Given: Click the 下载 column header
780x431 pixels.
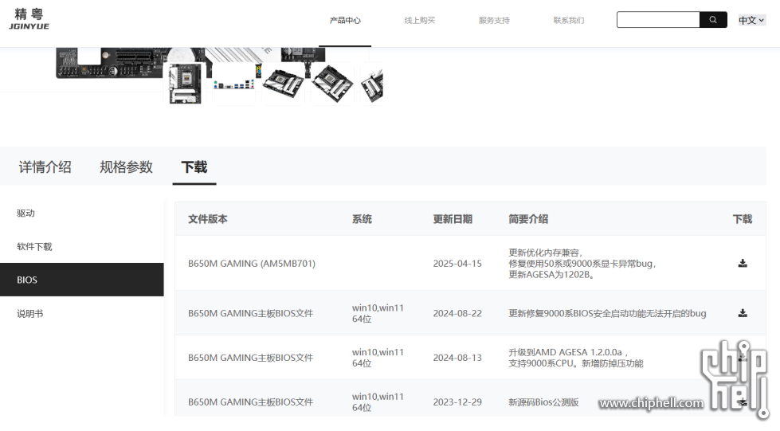Looking at the screenshot, I should coord(743,219).
